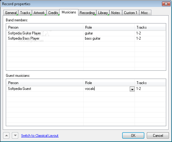
Task: Open the Artwork tab
Action: click(39, 13)
